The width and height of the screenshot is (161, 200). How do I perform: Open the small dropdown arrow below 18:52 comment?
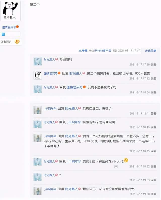pos(116,167)
